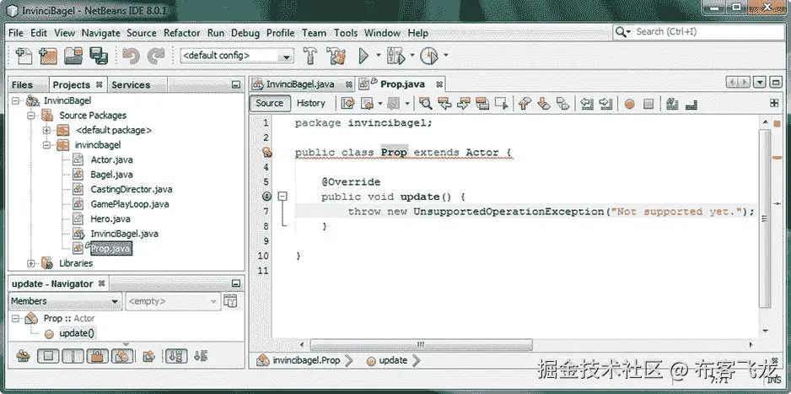Toggle Show Inherited Members in Navigator

tap(24, 356)
